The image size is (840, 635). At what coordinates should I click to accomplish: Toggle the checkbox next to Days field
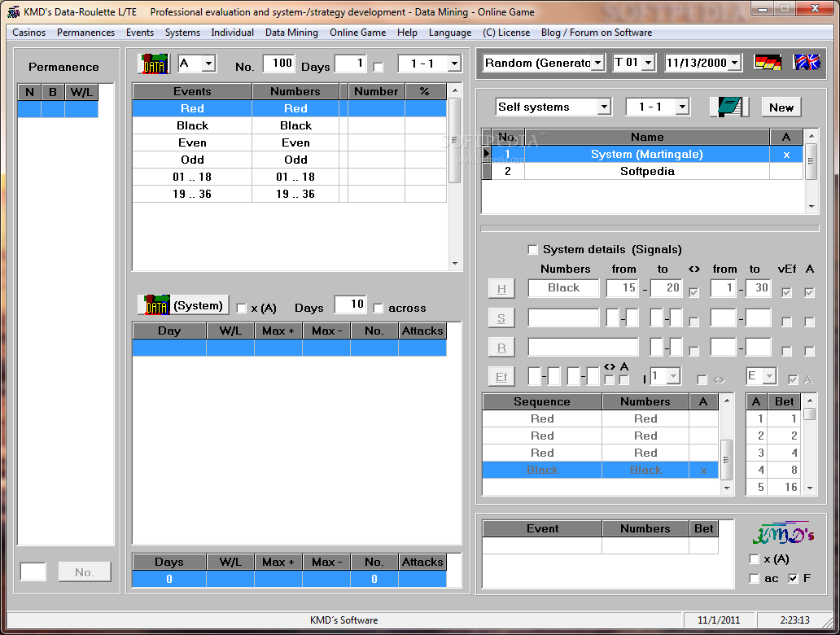pyautogui.click(x=378, y=67)
